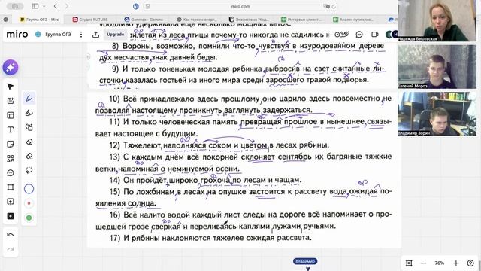
Task: Select Надежда Вешовская video thumbnail
Action: point(437,20)
